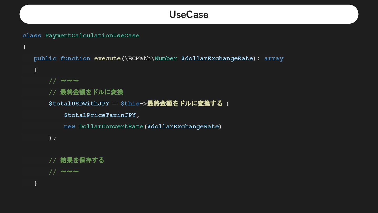Click the Number type hint
This screenshot has width=378, height=213.
166,58
